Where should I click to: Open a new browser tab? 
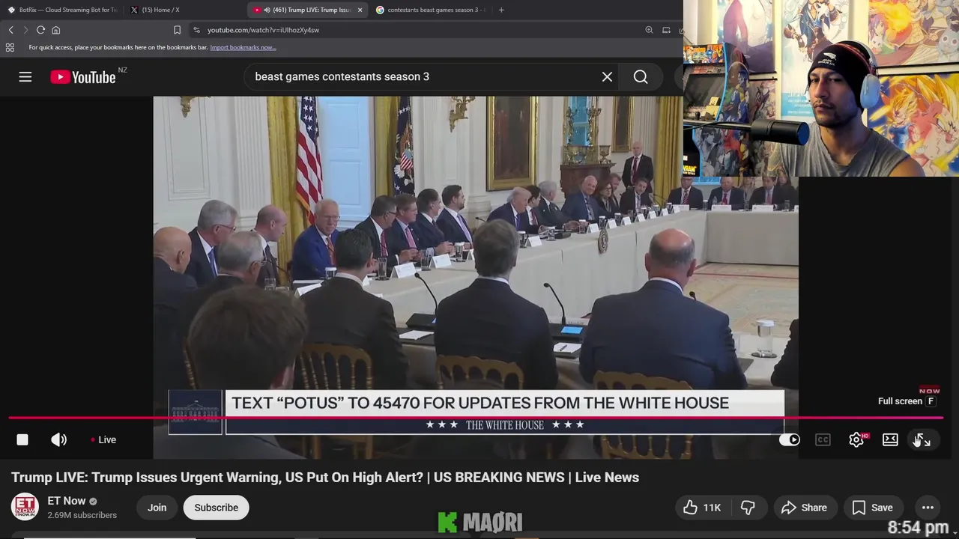click(501, 10)
